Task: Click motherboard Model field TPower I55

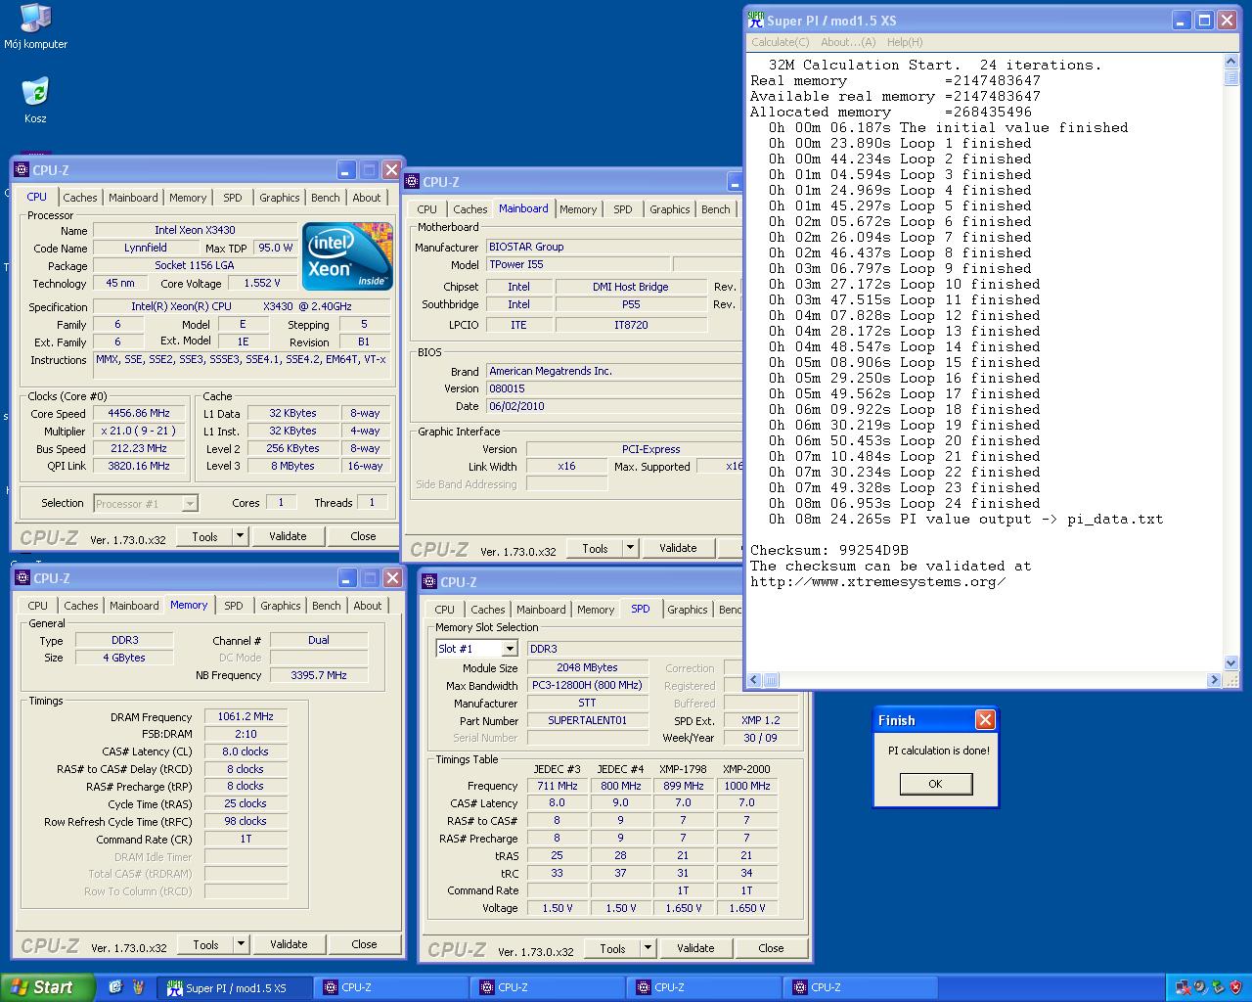Action: [x=578, y=264]
